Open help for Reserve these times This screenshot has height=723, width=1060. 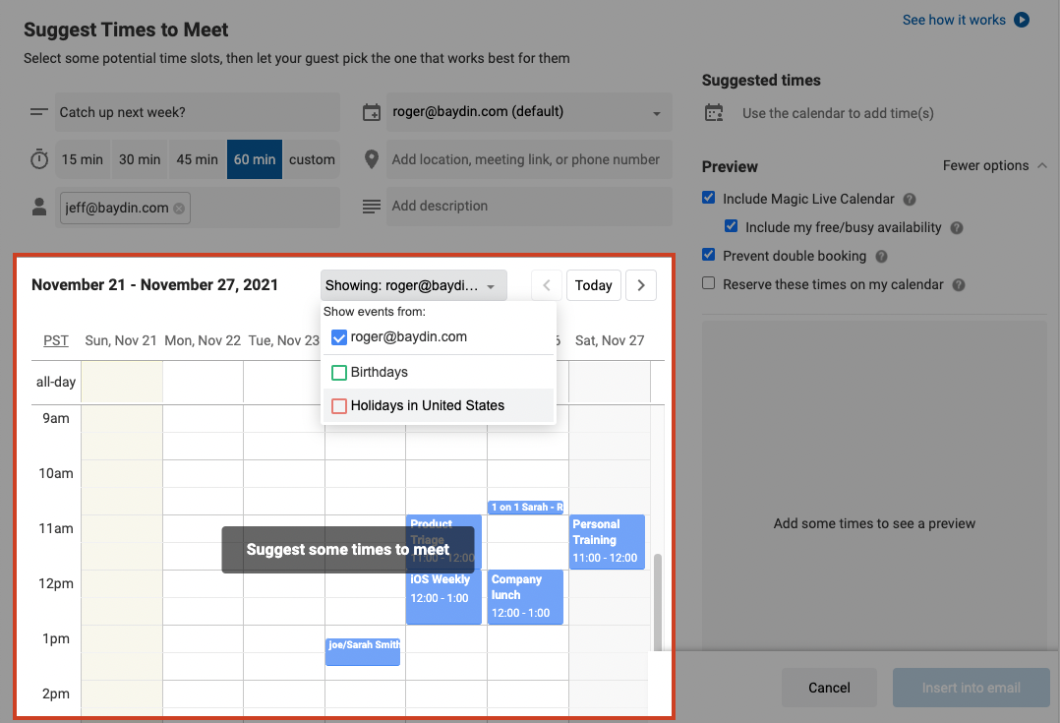959,285
